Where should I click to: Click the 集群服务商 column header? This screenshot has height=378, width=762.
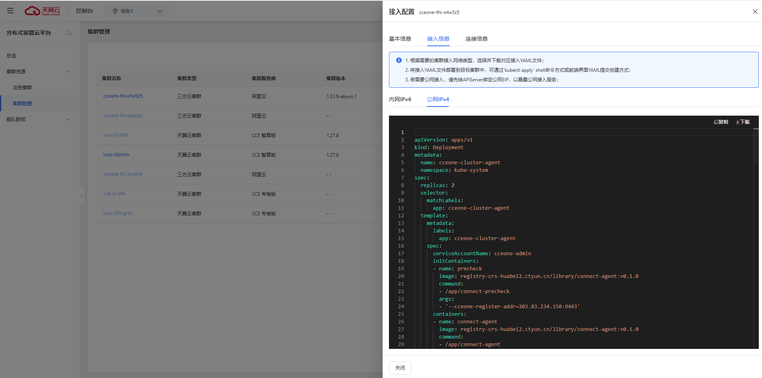click(264, 79)
